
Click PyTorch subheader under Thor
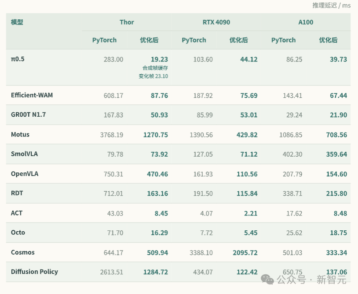[104, 40]
